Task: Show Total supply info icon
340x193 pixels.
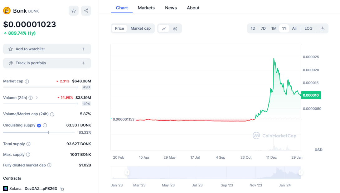Action: tap(28, 144)
